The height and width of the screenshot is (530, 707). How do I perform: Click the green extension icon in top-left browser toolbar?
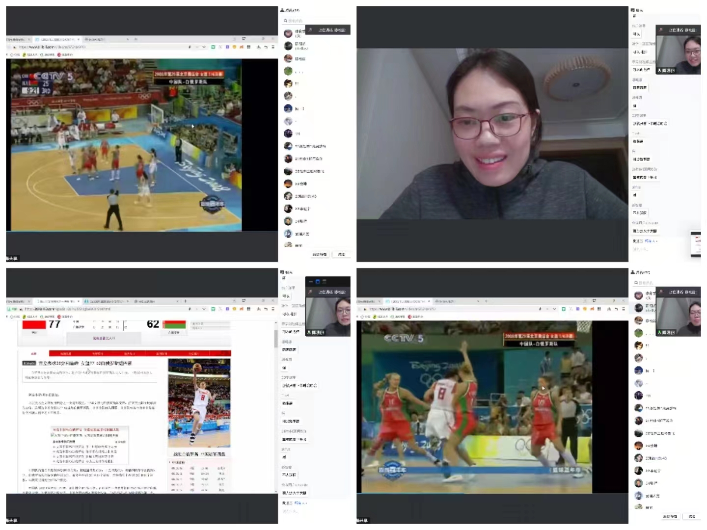(213, 47)
